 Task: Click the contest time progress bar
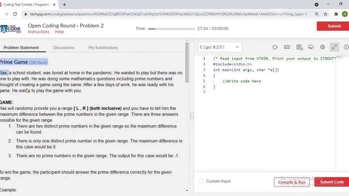(171, 29)
